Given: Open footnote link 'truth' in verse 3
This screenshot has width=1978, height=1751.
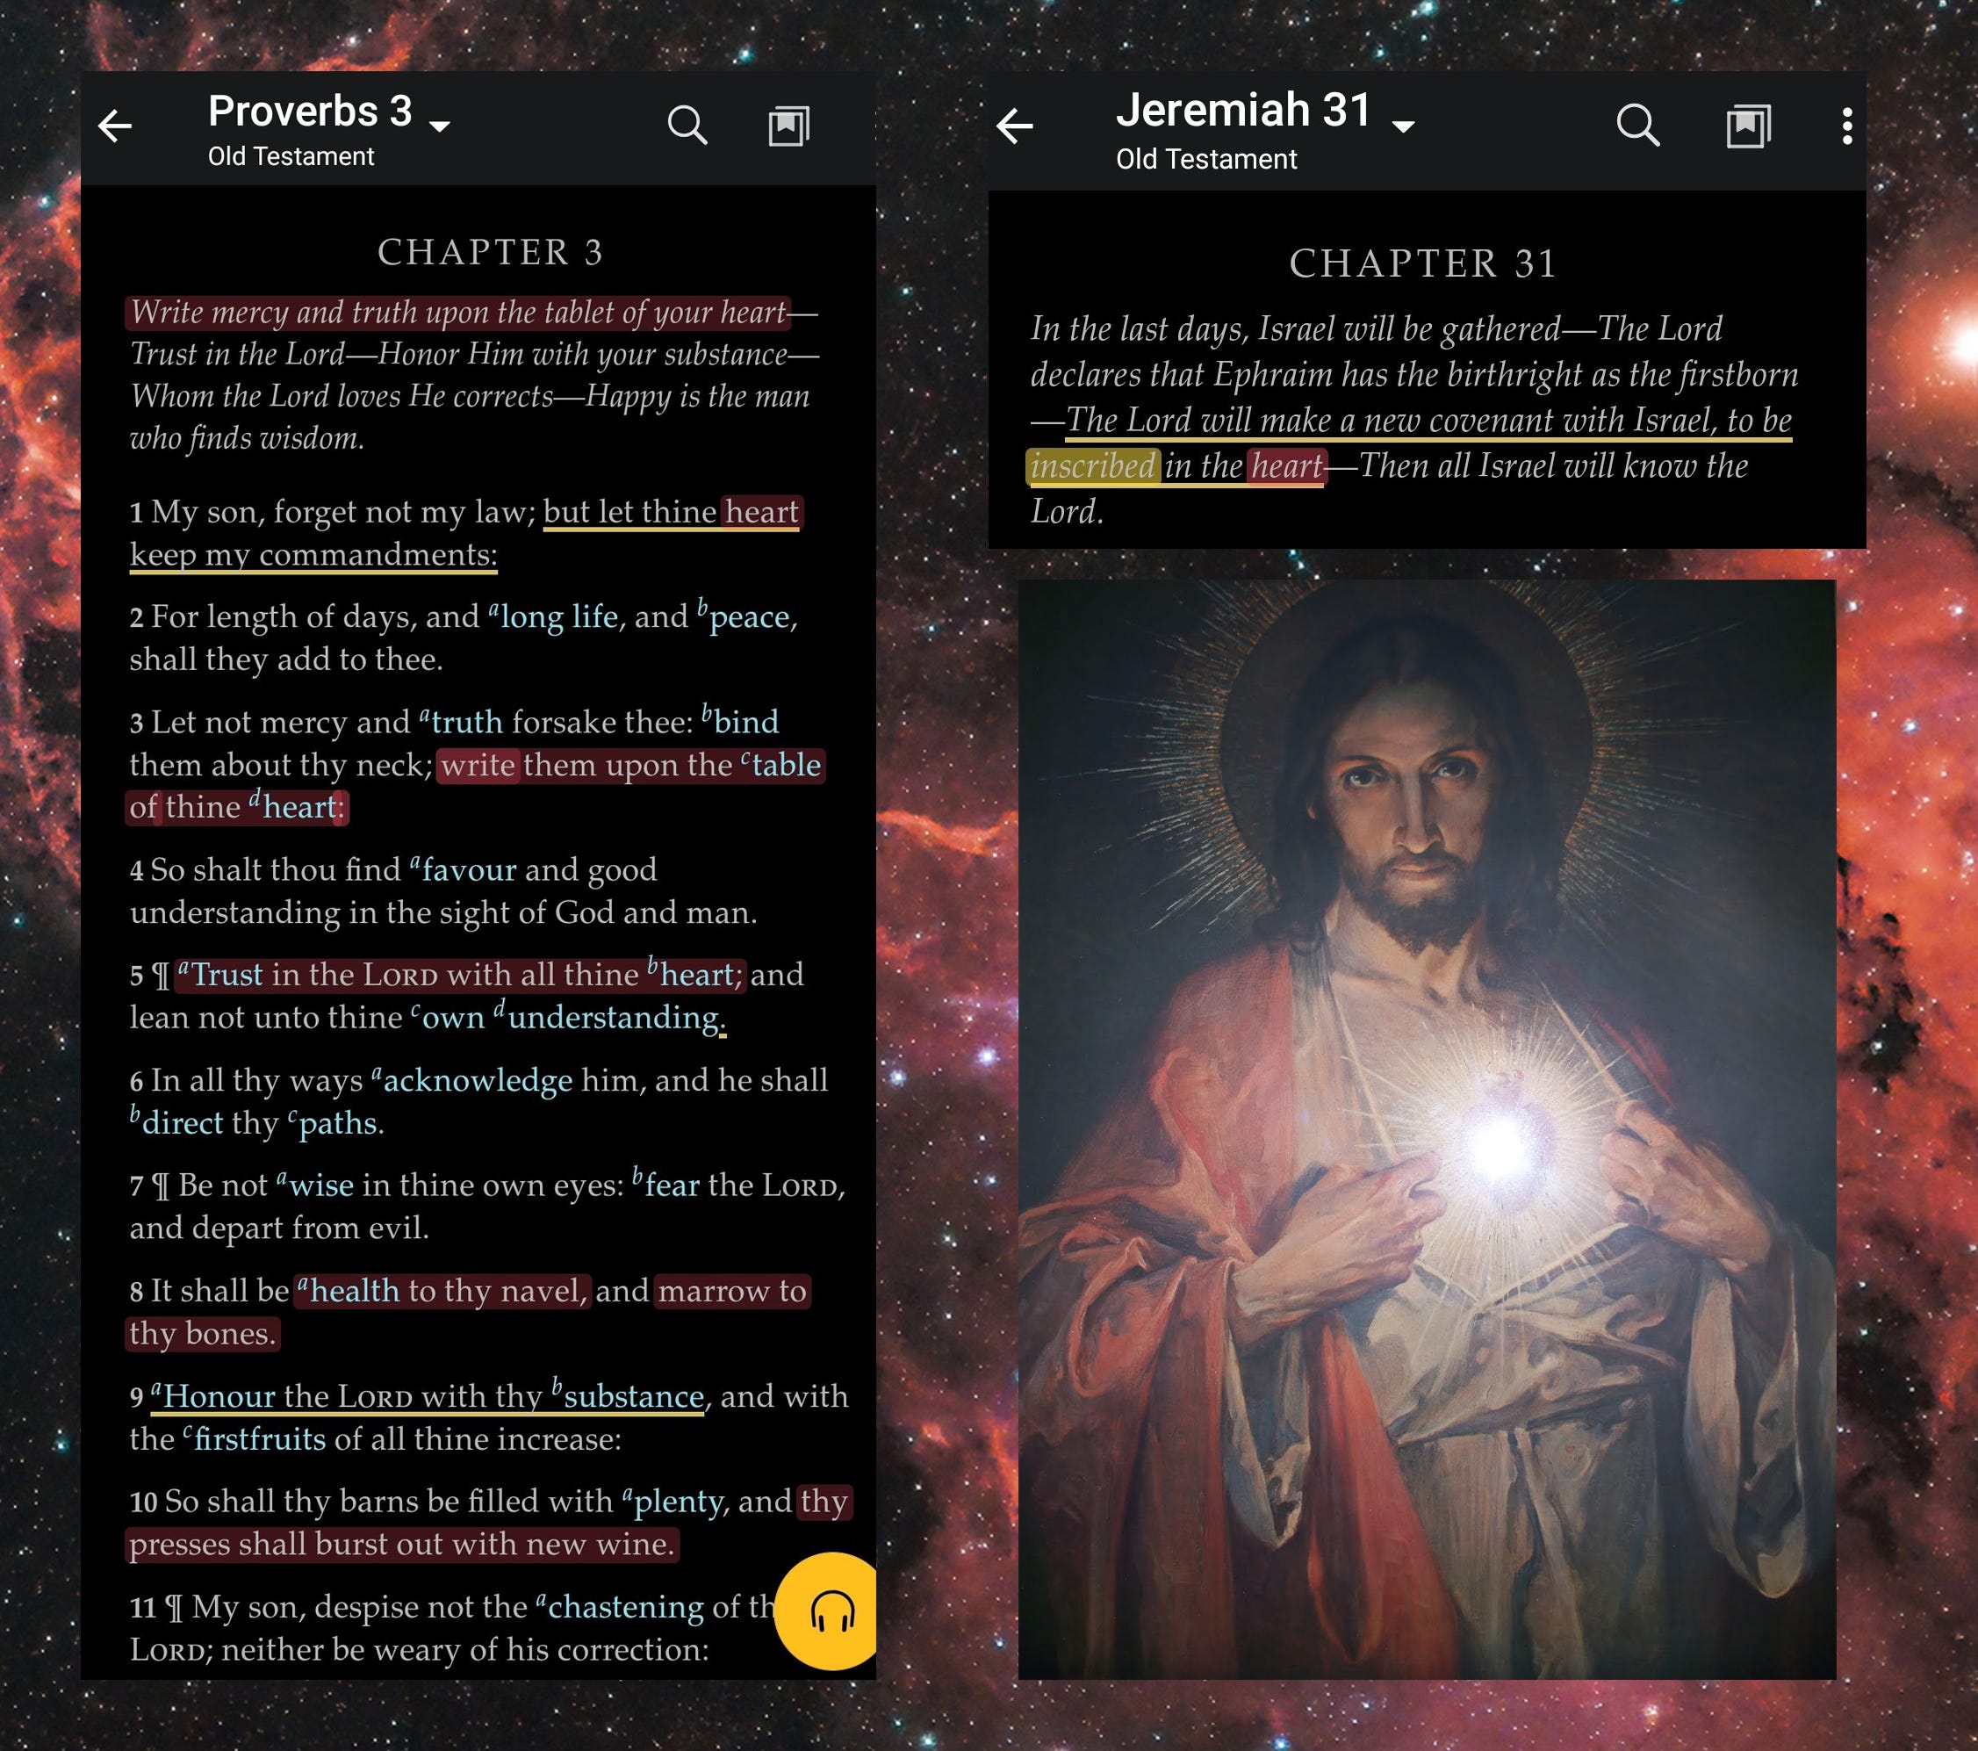Looking at the screenshot, I should 461,722.
